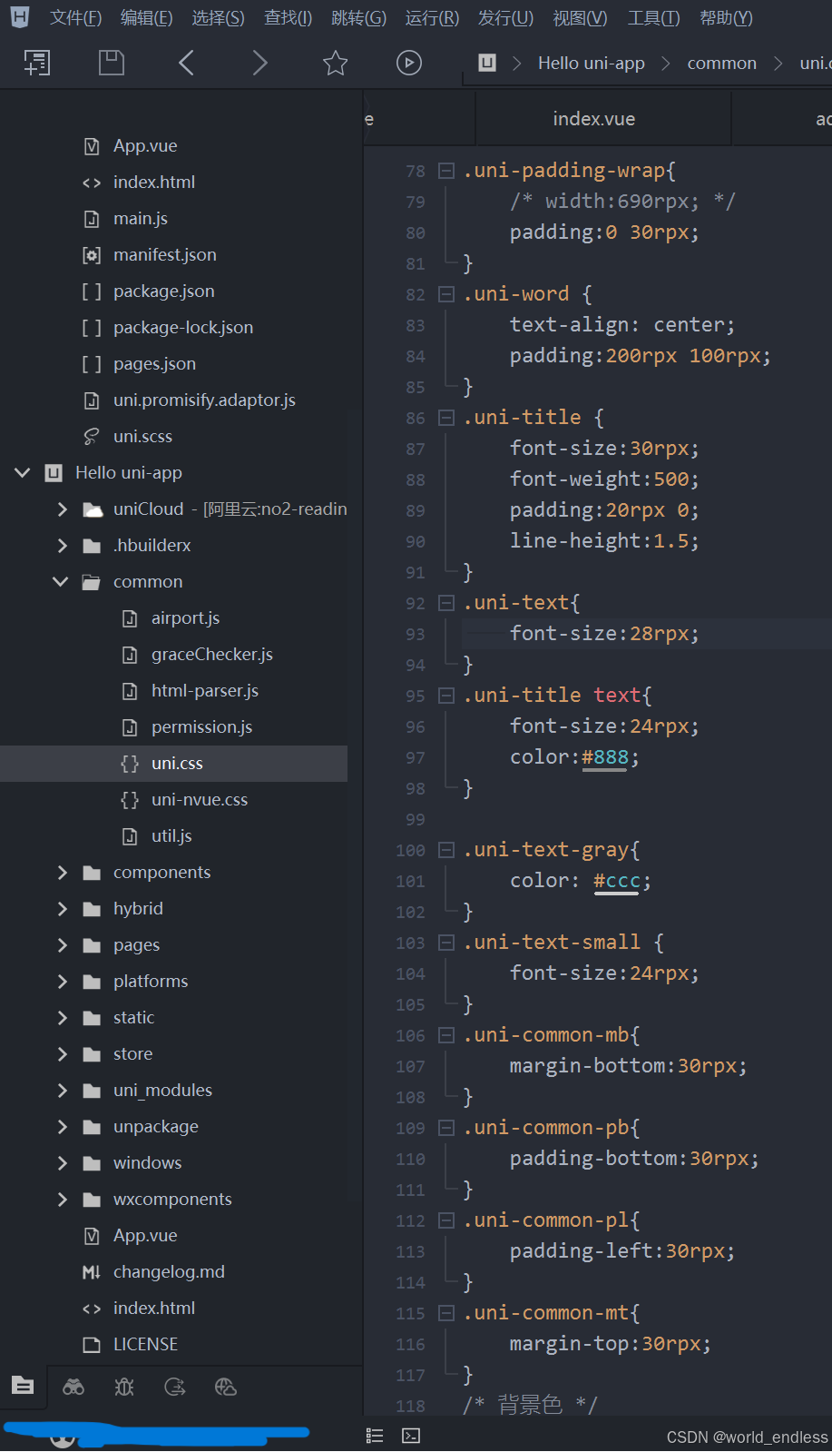Click the #ccc color value on line 101
Viewport: 832px width, 1452px height.
[x=617, y=881]
